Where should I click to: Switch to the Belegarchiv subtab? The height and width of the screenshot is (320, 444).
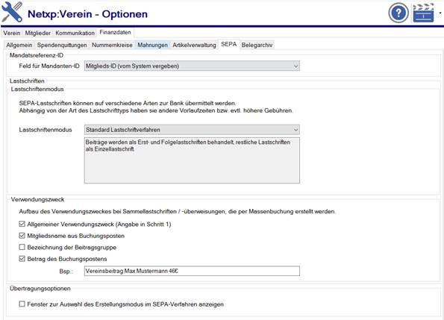click(257, 46)
